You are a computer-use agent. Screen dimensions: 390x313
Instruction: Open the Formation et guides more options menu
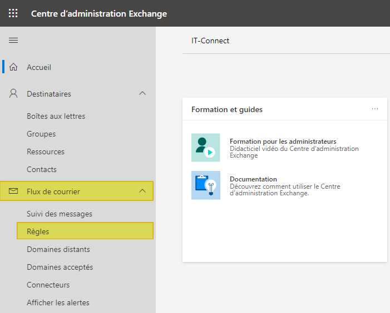click(x=375, y=109)
